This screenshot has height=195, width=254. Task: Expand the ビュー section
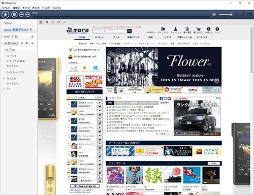click(x=4, y=88)
